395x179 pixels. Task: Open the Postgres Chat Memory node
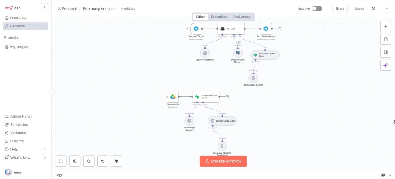click(238, 53)
